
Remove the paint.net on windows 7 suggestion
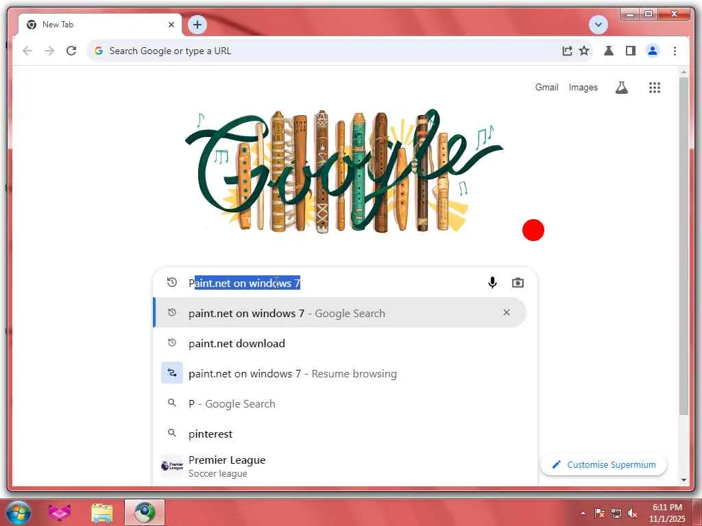click(x=507, y=312)
